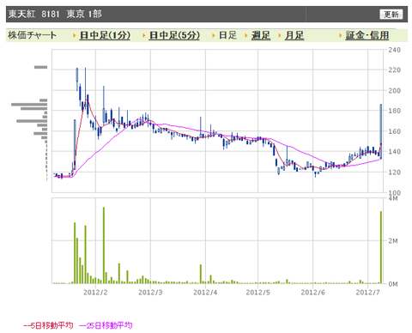The width and height of the screenshot is (412, 333).
Task: Click the 2012/5 date axis label
Action: 257,293
